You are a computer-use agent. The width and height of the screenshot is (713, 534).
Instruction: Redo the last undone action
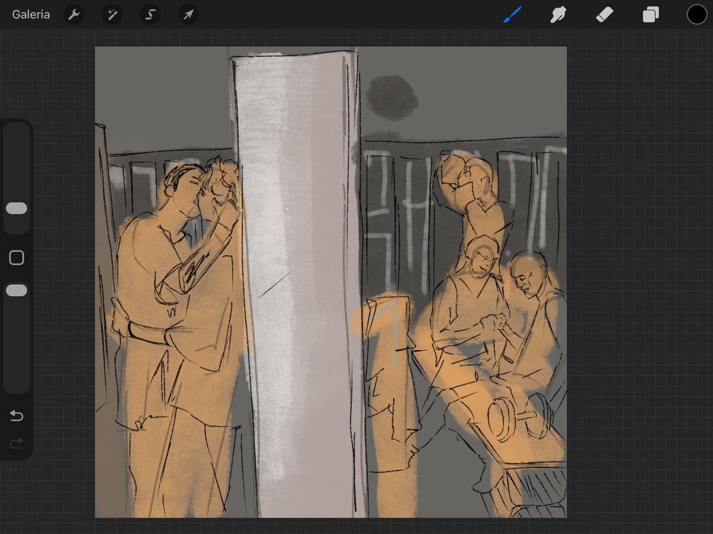[17, 443]
